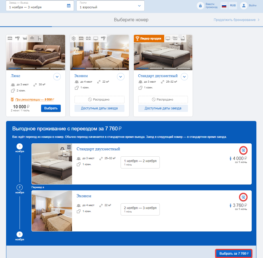Click the TV icon on top Стандарт двухместный photo
This screenshot has width=263, height=258.
pyautogui.click(x=168, y=38)
